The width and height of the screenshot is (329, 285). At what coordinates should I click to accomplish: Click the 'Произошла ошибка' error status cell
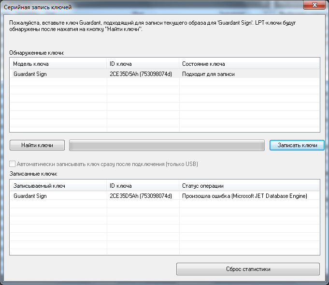point(244,196)
